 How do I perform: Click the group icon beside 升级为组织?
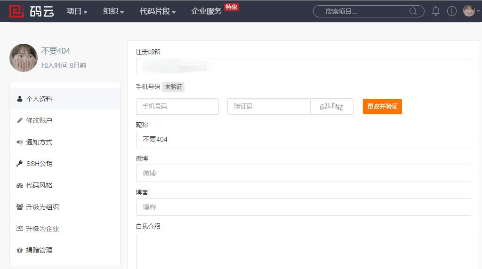[20, 207]
